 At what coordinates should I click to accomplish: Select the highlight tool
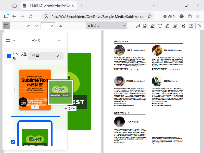click(x=152, y=26)
